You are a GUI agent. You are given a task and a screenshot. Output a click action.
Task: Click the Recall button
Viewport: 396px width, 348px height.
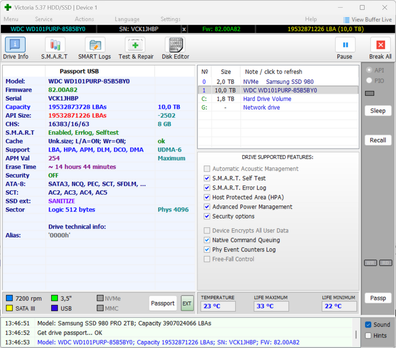[378, 140]
